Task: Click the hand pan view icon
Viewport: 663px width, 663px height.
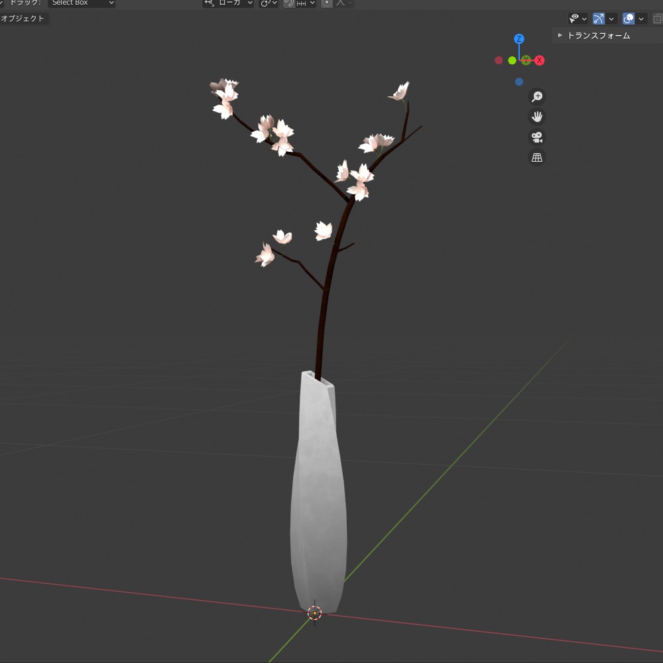Action: (537, 117)
